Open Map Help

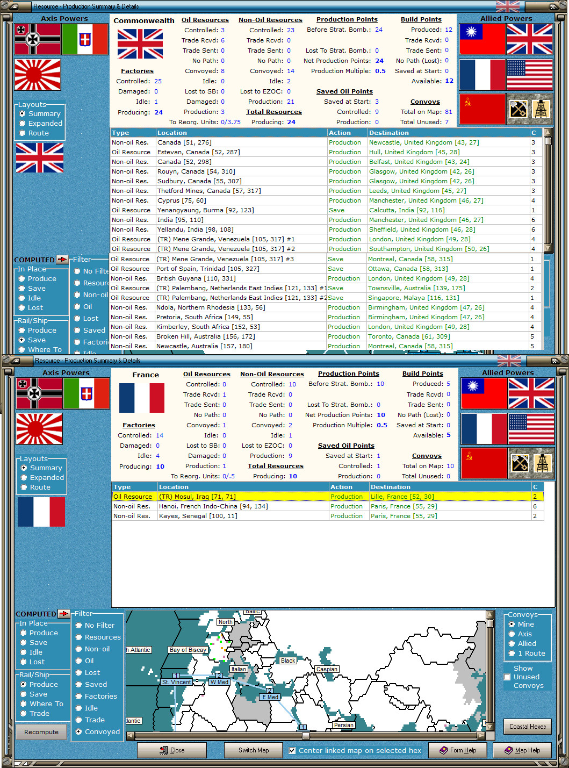pyautogui.click(x=522, y=750)
